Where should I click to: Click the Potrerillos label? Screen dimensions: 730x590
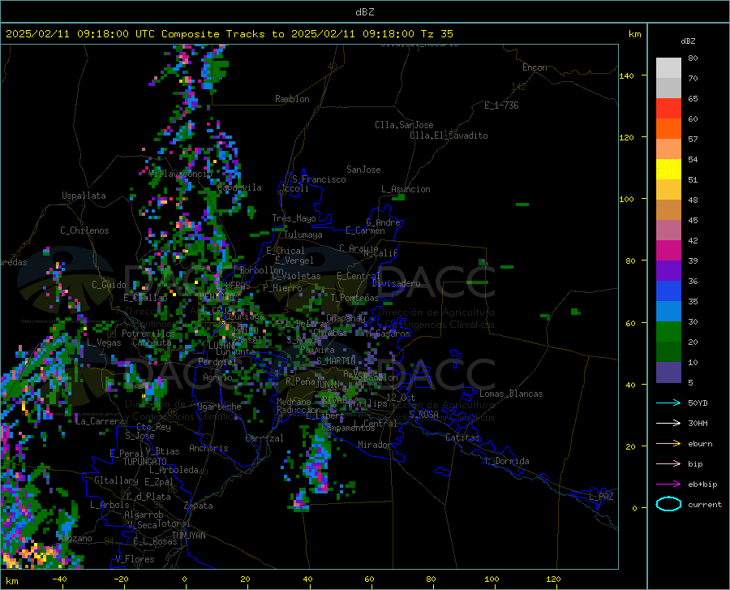point(148,334)
